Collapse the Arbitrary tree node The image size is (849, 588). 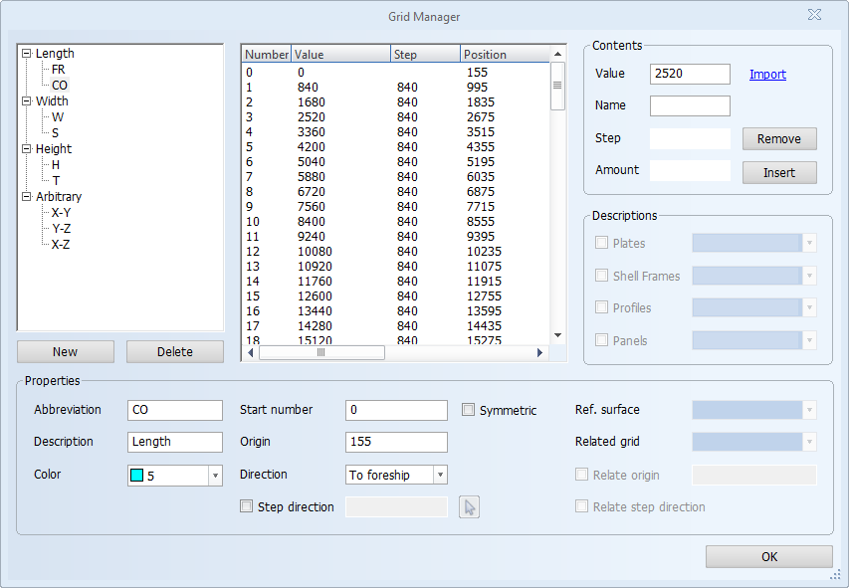coord(26,197)
